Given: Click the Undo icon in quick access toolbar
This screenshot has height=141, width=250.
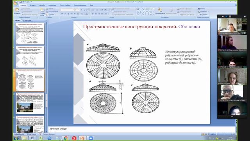Looking at the screenshot, I should click(23, 2).
